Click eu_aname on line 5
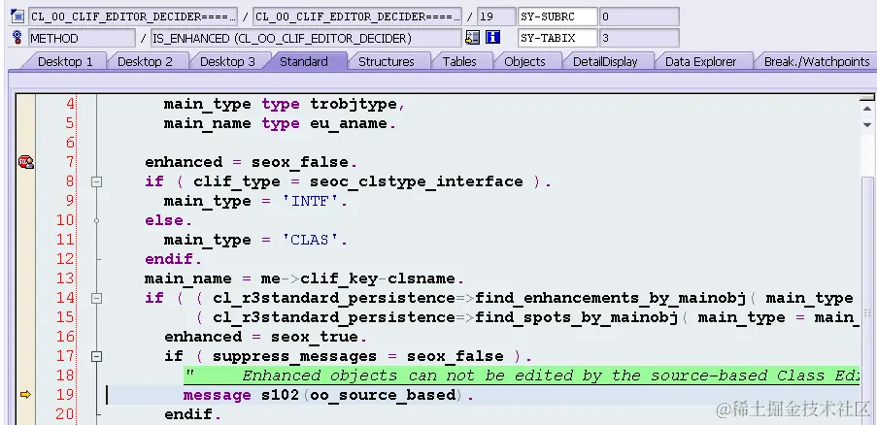Viewport: 877px width, 425px height. [x=349, y=124]
